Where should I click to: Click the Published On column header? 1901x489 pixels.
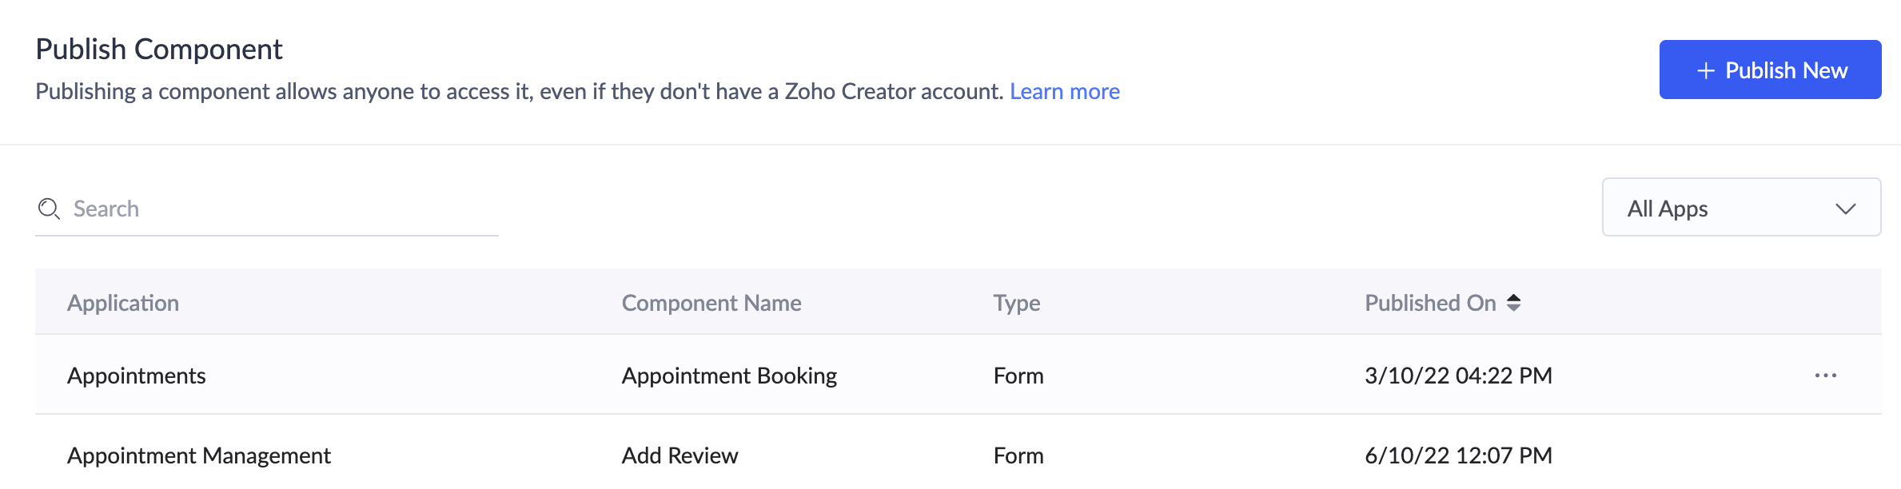pyautogui.click(x=1429, y=303)
